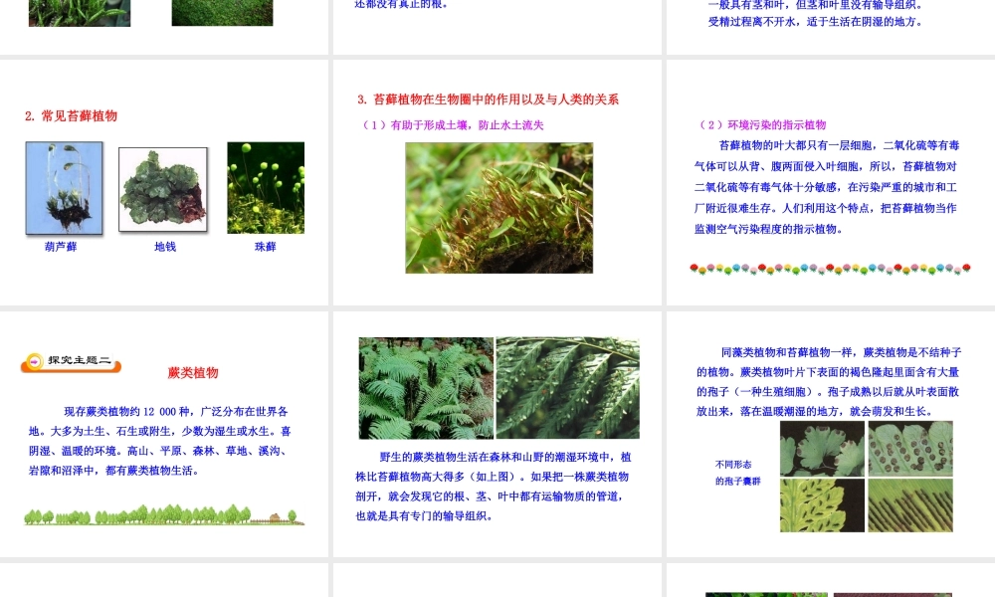Click paragraph beginning 同藻类植物和苔藓植物一样
This screenshot has height=597, width=995.
pos(829,382)
